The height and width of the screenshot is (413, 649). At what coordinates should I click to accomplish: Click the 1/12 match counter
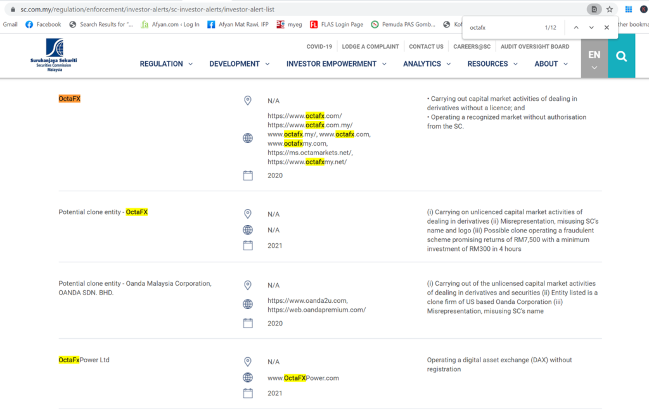click(x=551, y=27)
